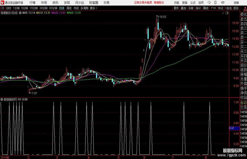Switch to the 30分钟 period

click(43, 8)
